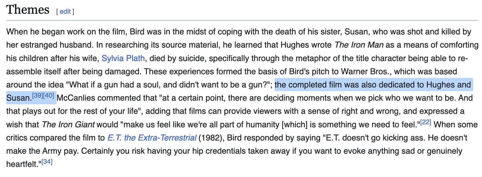The image size is (482, 177).
Task: Click the year "(1982)" after the film link
Action: click(210, 138)
